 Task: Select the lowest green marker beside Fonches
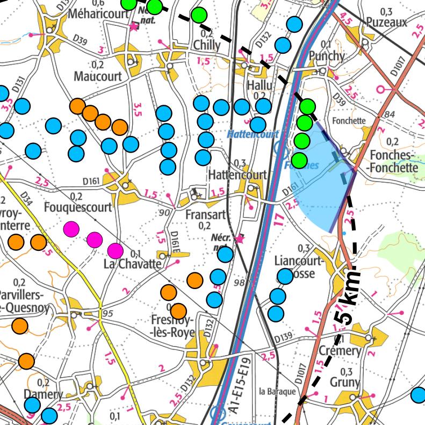299,160
